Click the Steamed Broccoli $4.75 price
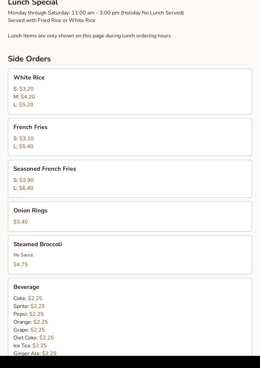 (x=21, y=265)
